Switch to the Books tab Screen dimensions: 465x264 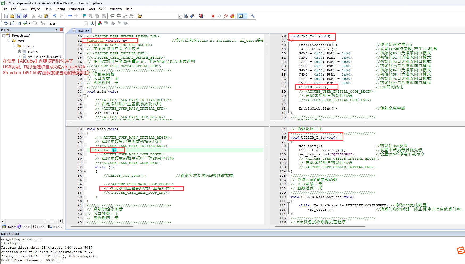(24, 227)
